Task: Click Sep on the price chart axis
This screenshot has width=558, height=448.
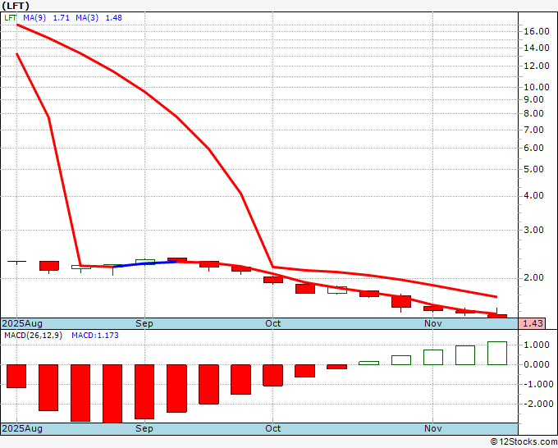Action: click(x=144, y=323)
